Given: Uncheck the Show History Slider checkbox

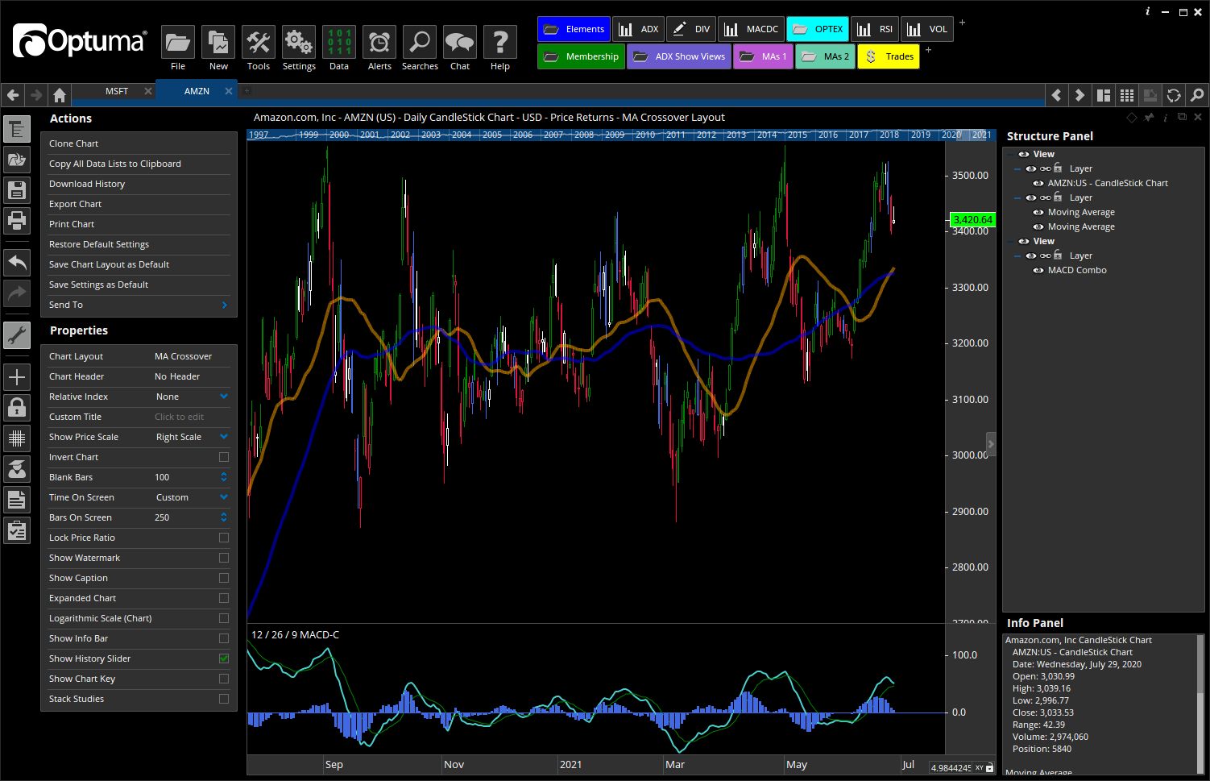Looking at the screenshot, I should point(224,658).
